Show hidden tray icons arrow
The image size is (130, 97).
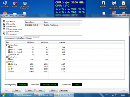coord(110,95)
